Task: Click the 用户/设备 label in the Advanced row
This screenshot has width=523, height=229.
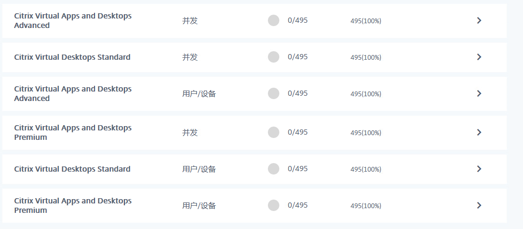Action: pos(199,93)
